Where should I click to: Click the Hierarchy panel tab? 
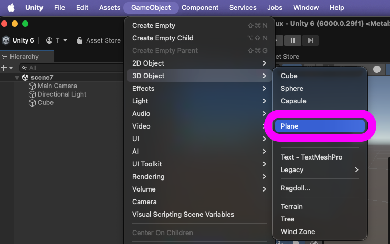(x=24, y=57)
